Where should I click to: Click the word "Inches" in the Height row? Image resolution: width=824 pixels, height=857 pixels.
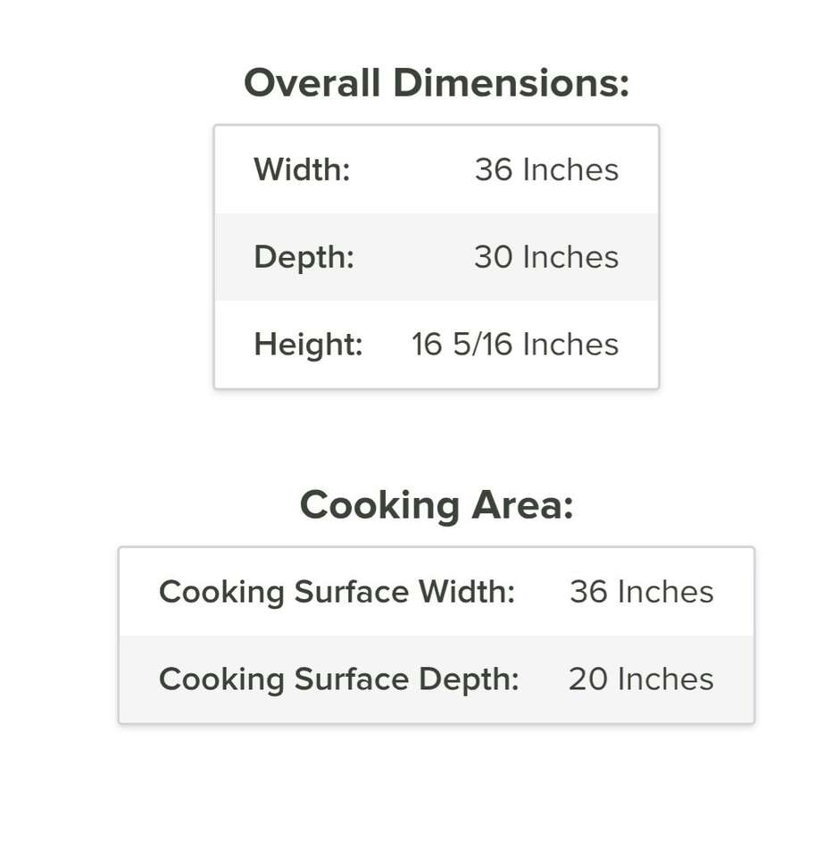pos(570,345)
